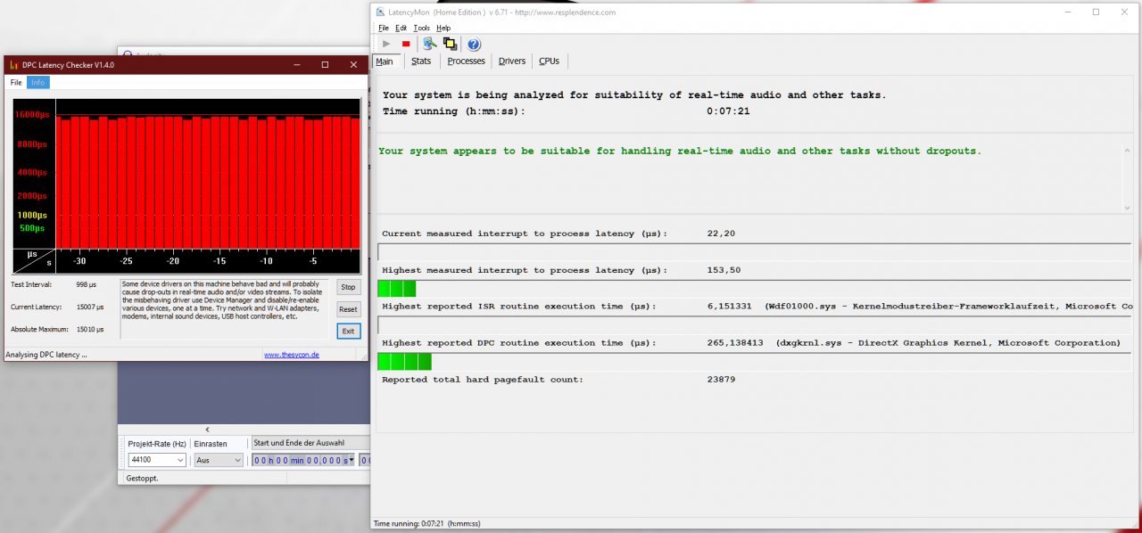Open time format arrow of selection start
The height and width of the screenshot is (533, 1142).
click(x=352, y=460)
